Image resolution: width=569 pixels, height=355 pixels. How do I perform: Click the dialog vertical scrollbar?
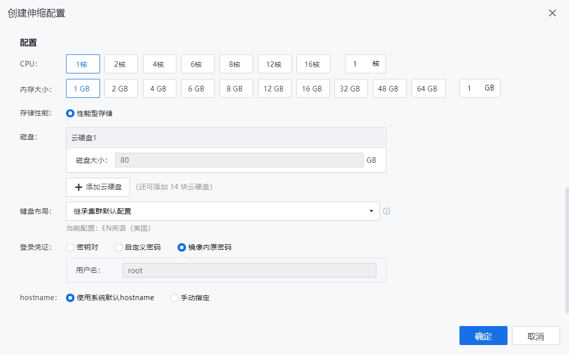pyautogui.click(x=566, y=250)
